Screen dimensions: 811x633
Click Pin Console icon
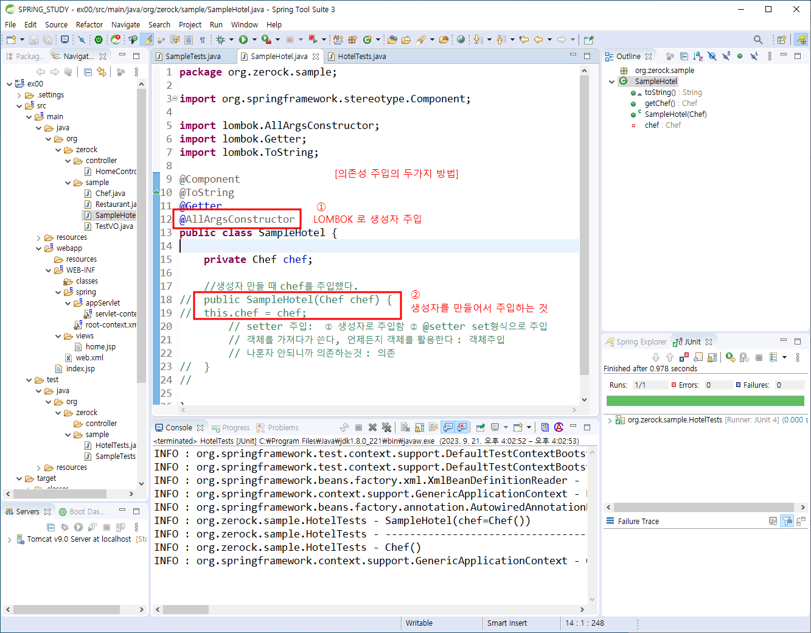(480, 427)
